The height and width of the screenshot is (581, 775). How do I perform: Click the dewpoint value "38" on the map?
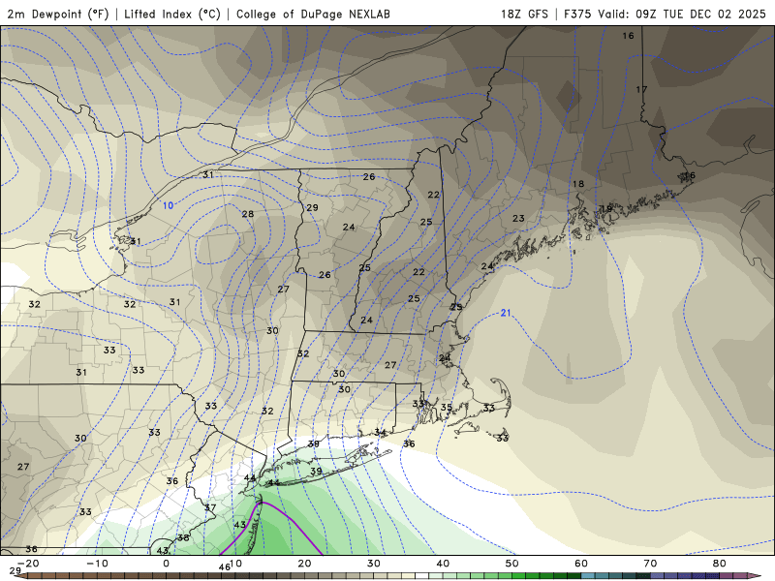(183, 537)
